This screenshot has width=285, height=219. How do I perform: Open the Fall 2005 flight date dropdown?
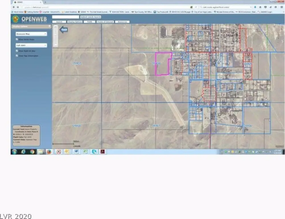click(31, 45)
